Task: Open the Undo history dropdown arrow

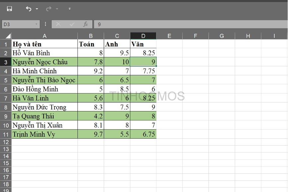Action: (x=37, y=9)
